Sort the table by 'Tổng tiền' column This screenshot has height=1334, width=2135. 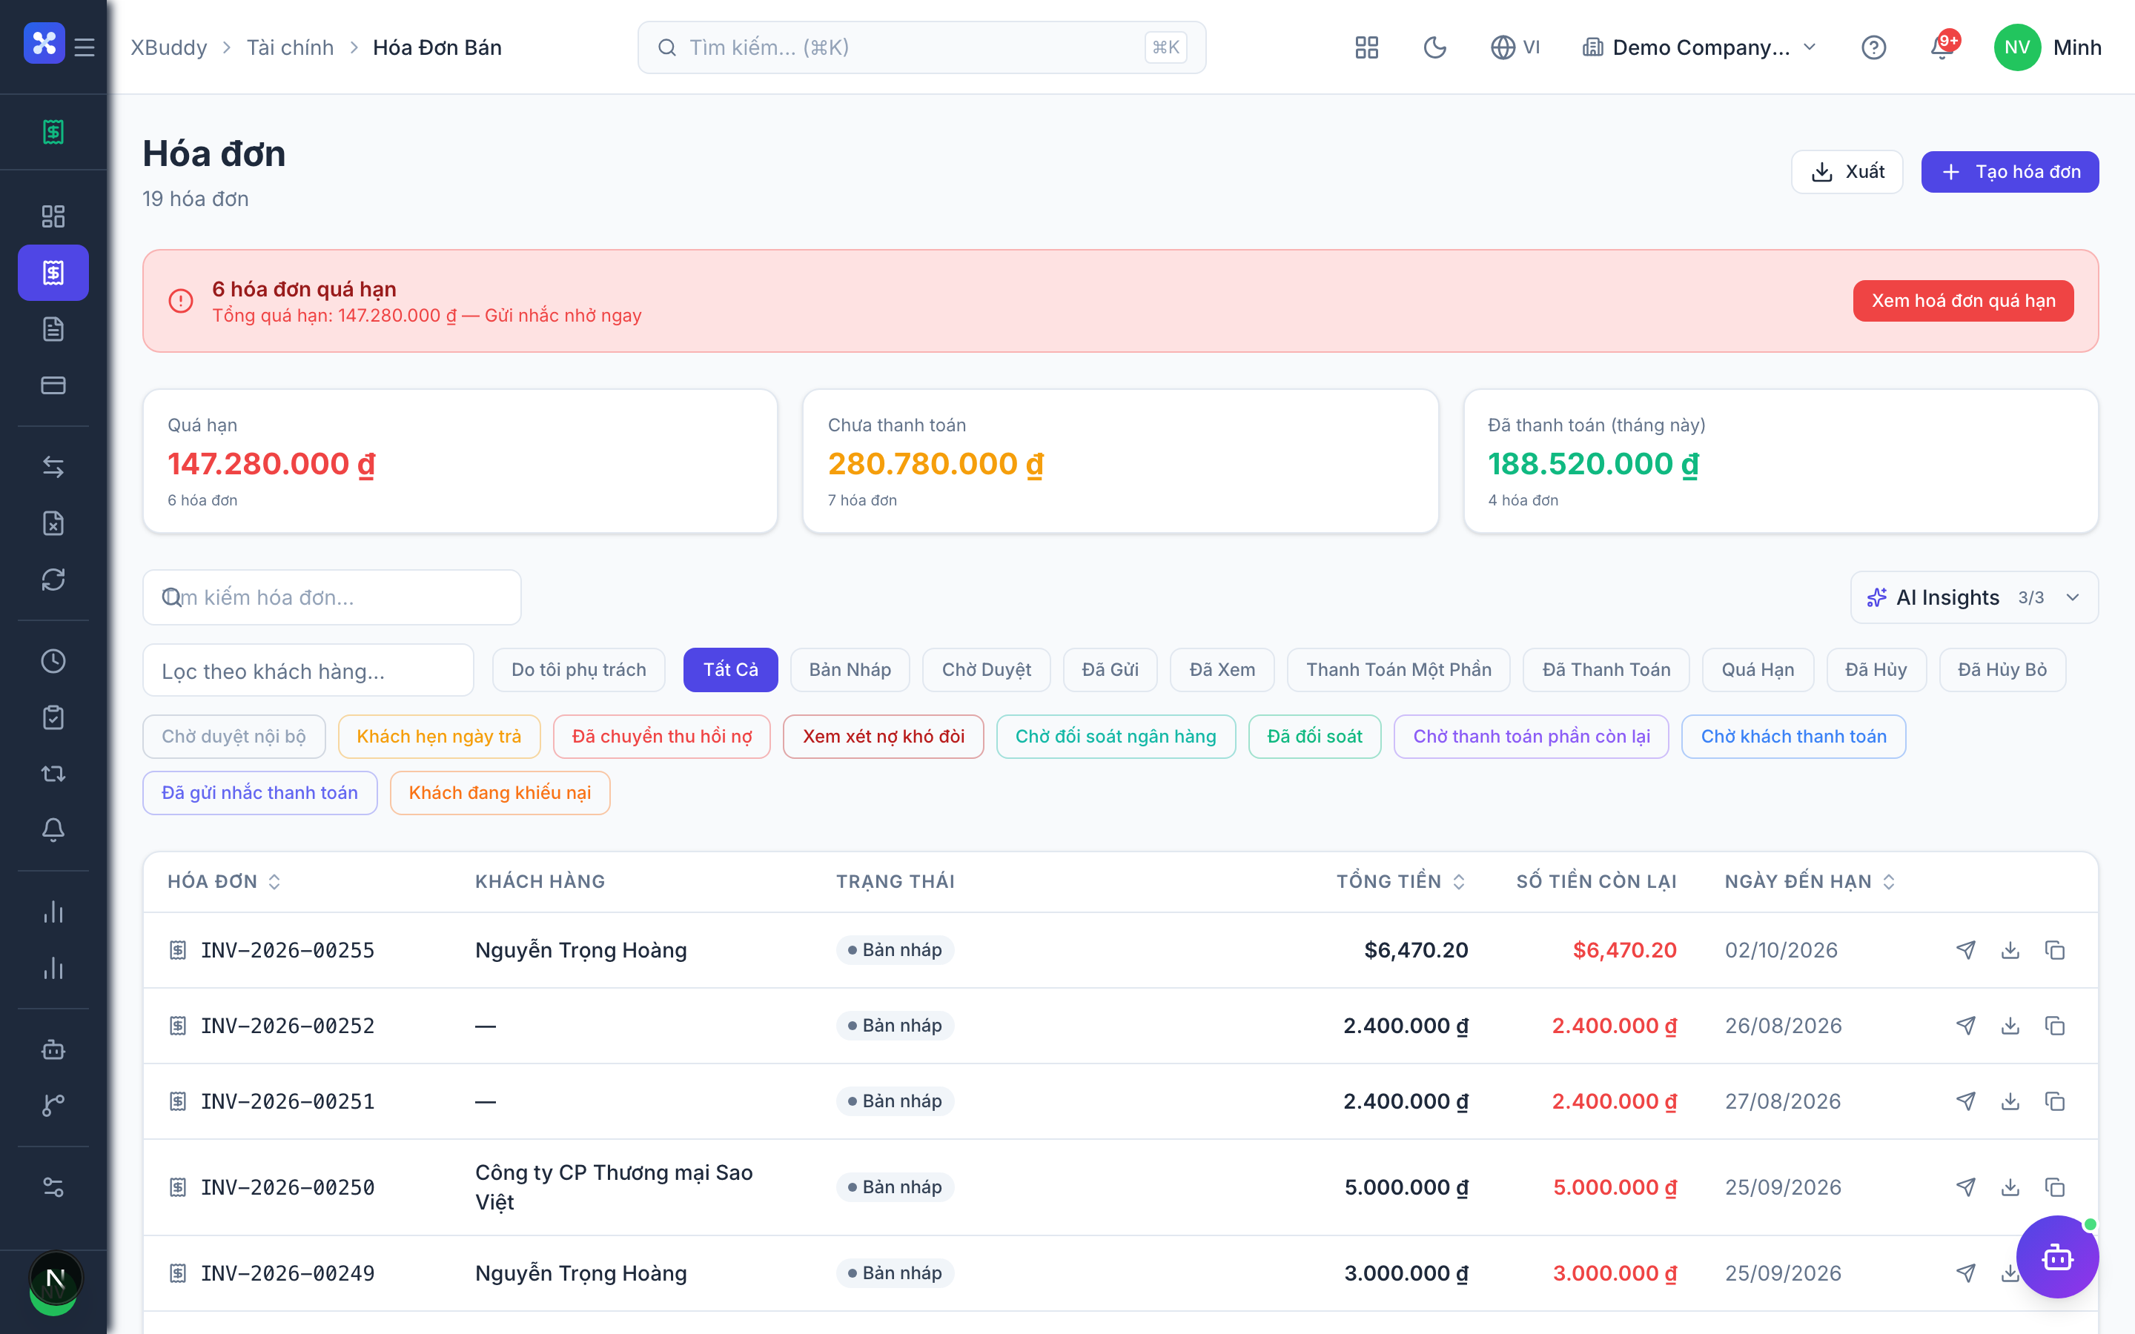(1400, 881)
